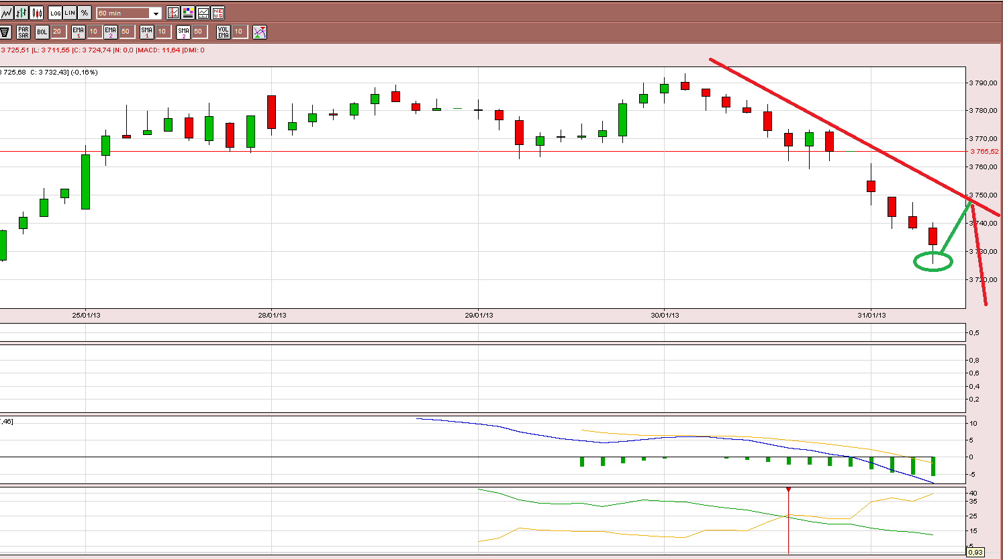Viewport: 1003px width, 560px height.
Task: Toggle the BOL Bollinger bands indicator
Action: (x=42, y=32)
